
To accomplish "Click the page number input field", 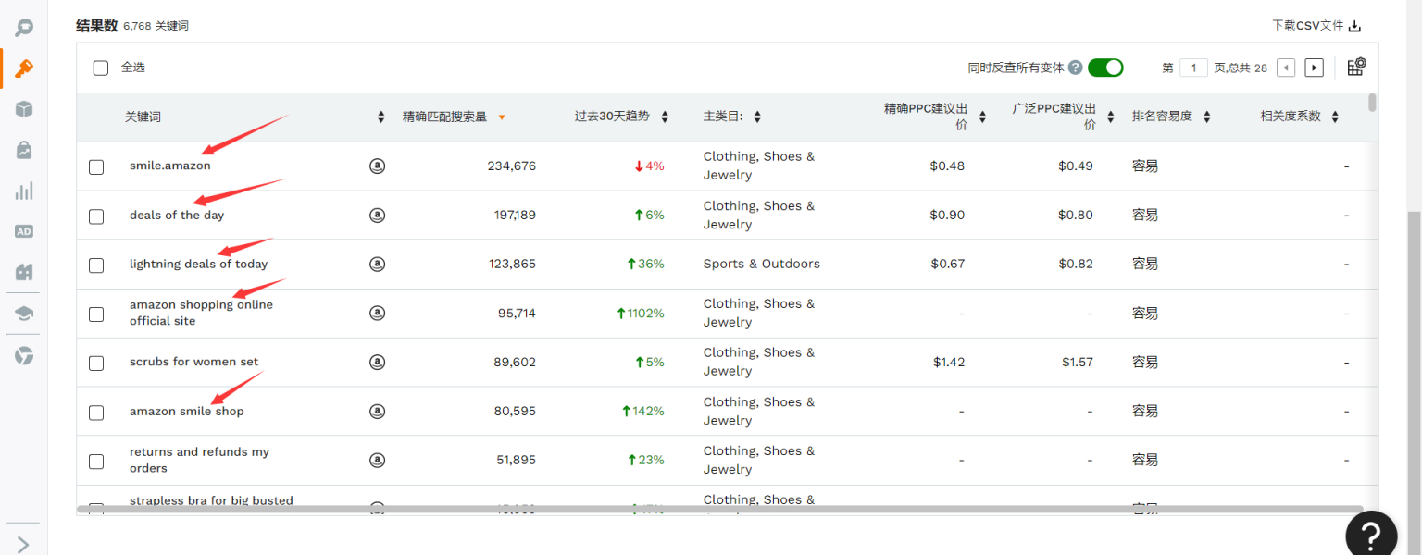I will coord(1193,68).
